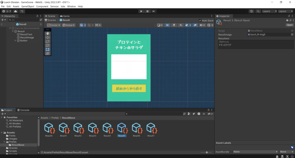Open Inspector help question-mark icon
295x158 pixels.
pyautogui.click(x=287, y=20)
